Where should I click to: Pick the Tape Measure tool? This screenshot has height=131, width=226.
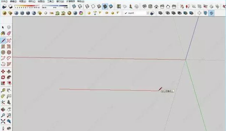[x=3, y=90]
